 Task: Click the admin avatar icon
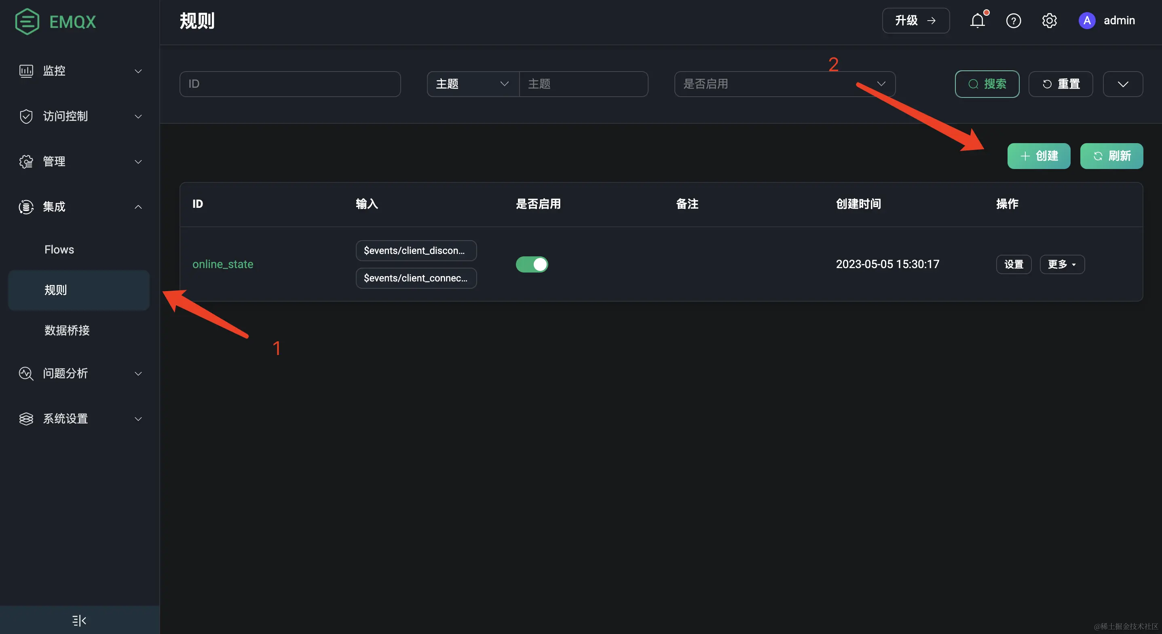1087,21
